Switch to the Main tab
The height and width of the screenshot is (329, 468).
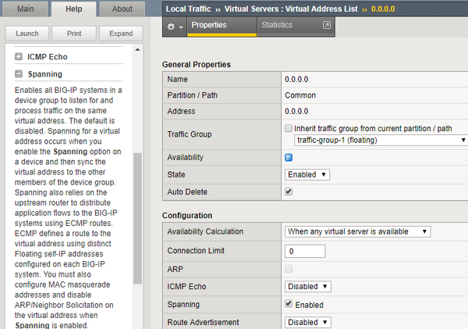25,9
